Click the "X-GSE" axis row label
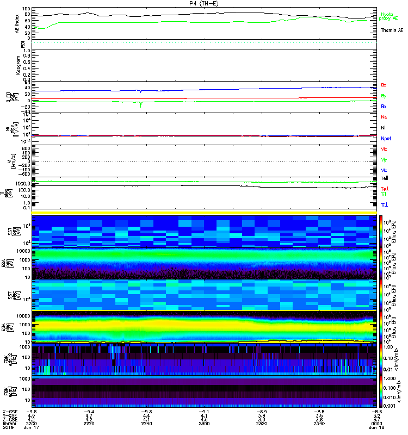408x435 pixels. click(x=10, y=412)
